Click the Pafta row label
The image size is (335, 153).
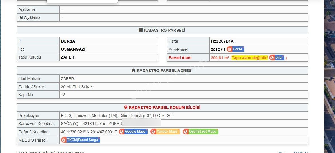(x=173, y=41)
